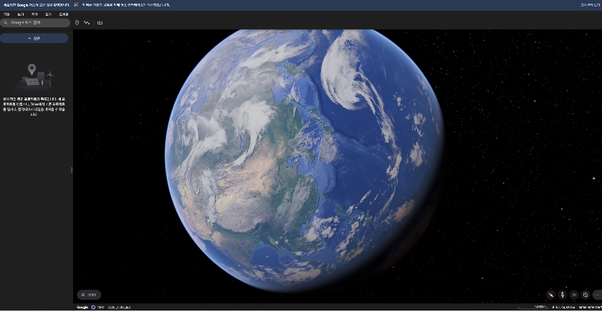This screenshot has width=602, height=312.
Task: Create a new project with + 신규 button
Action: pyautogui.click(x=34, y=39)
